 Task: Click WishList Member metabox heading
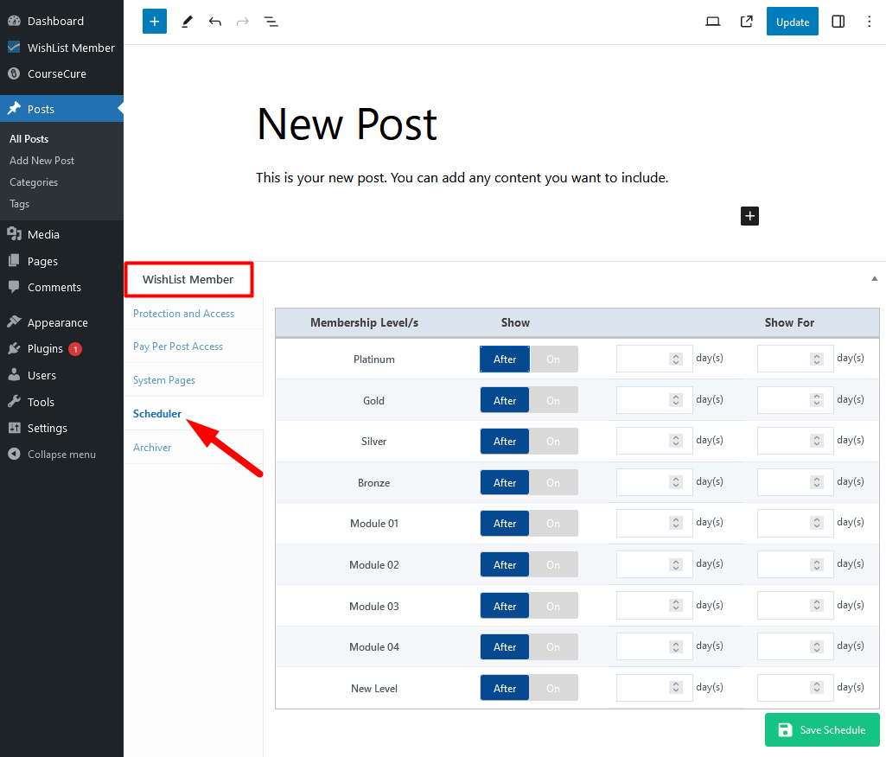188,279
